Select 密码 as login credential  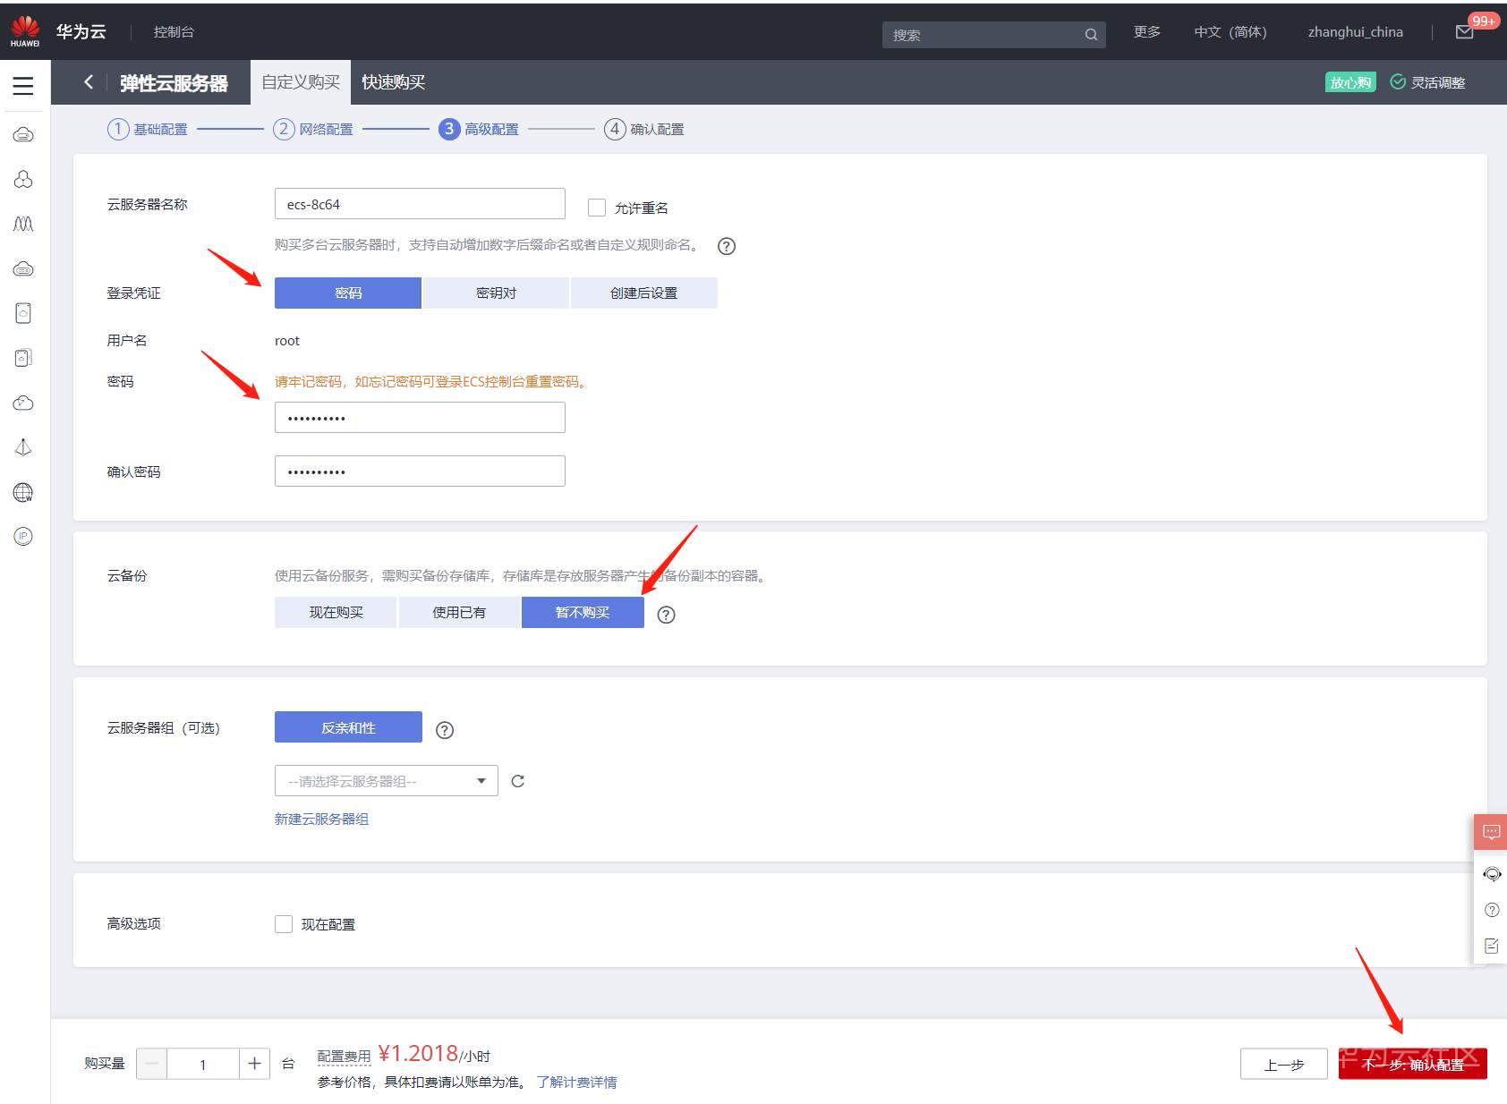(348, 293)
